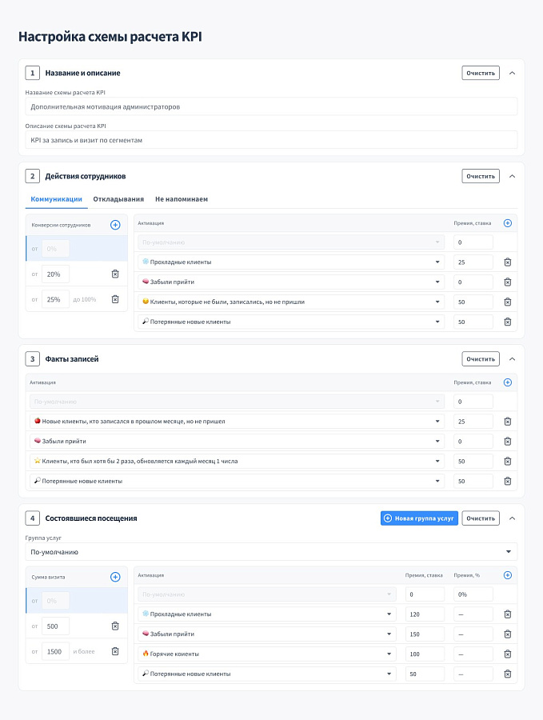The height and width of the screenshot is (720, 543).
Task: Delete Забыли прийти row in visits section
Action: point(508,634)
